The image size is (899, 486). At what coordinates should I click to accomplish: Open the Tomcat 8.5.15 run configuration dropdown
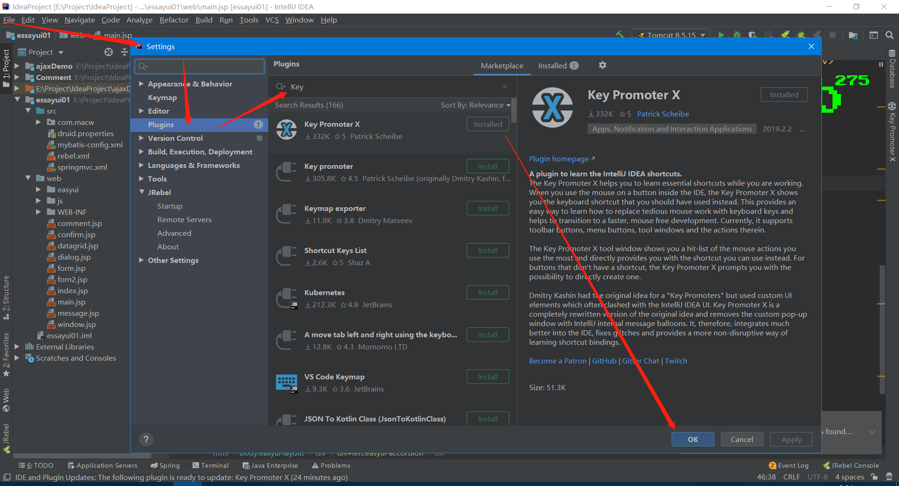[671, 35]
